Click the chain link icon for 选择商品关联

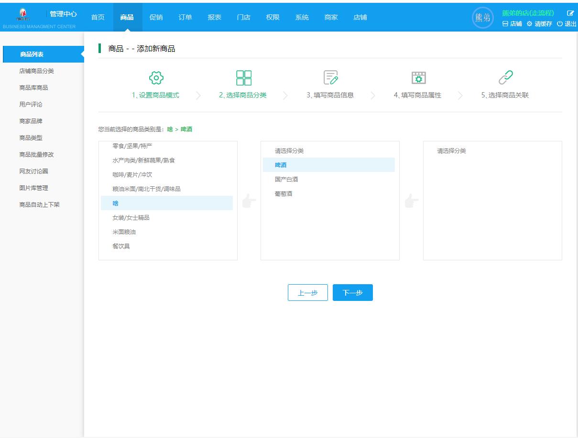pyautogui.click(x=505, y=77)
